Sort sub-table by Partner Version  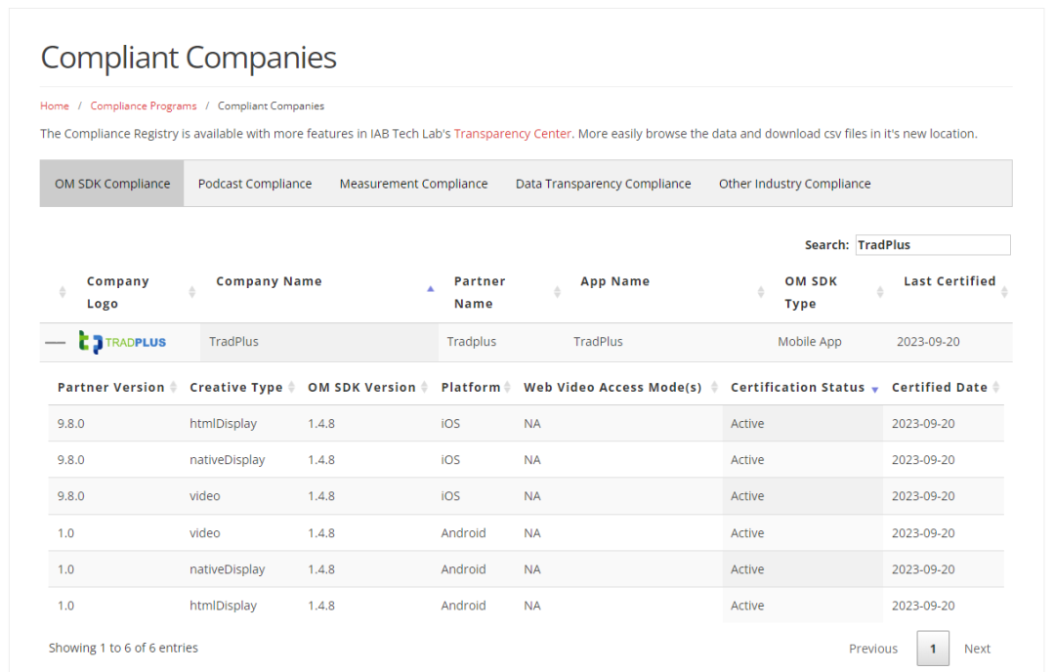click(111, 388)
